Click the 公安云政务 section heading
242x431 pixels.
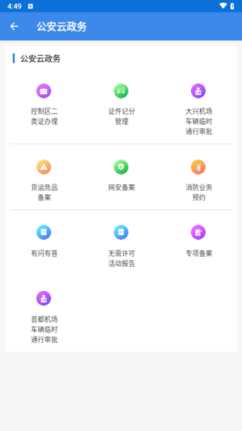coord(40,59)
